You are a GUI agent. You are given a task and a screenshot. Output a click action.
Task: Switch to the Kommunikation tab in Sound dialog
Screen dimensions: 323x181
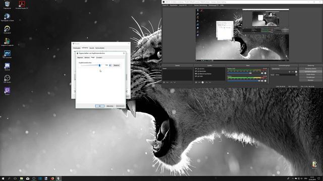100,48
